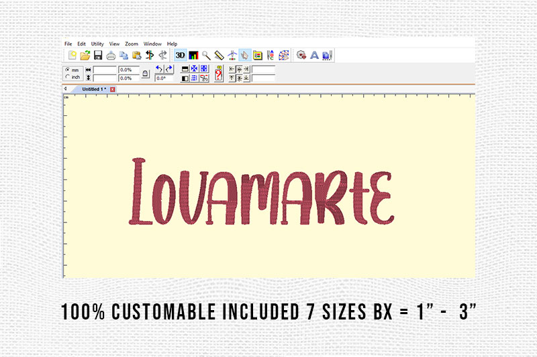Select the Lovamarte embroidered text
This screenshot has width=537, height=357.
[x=261, y=192]
